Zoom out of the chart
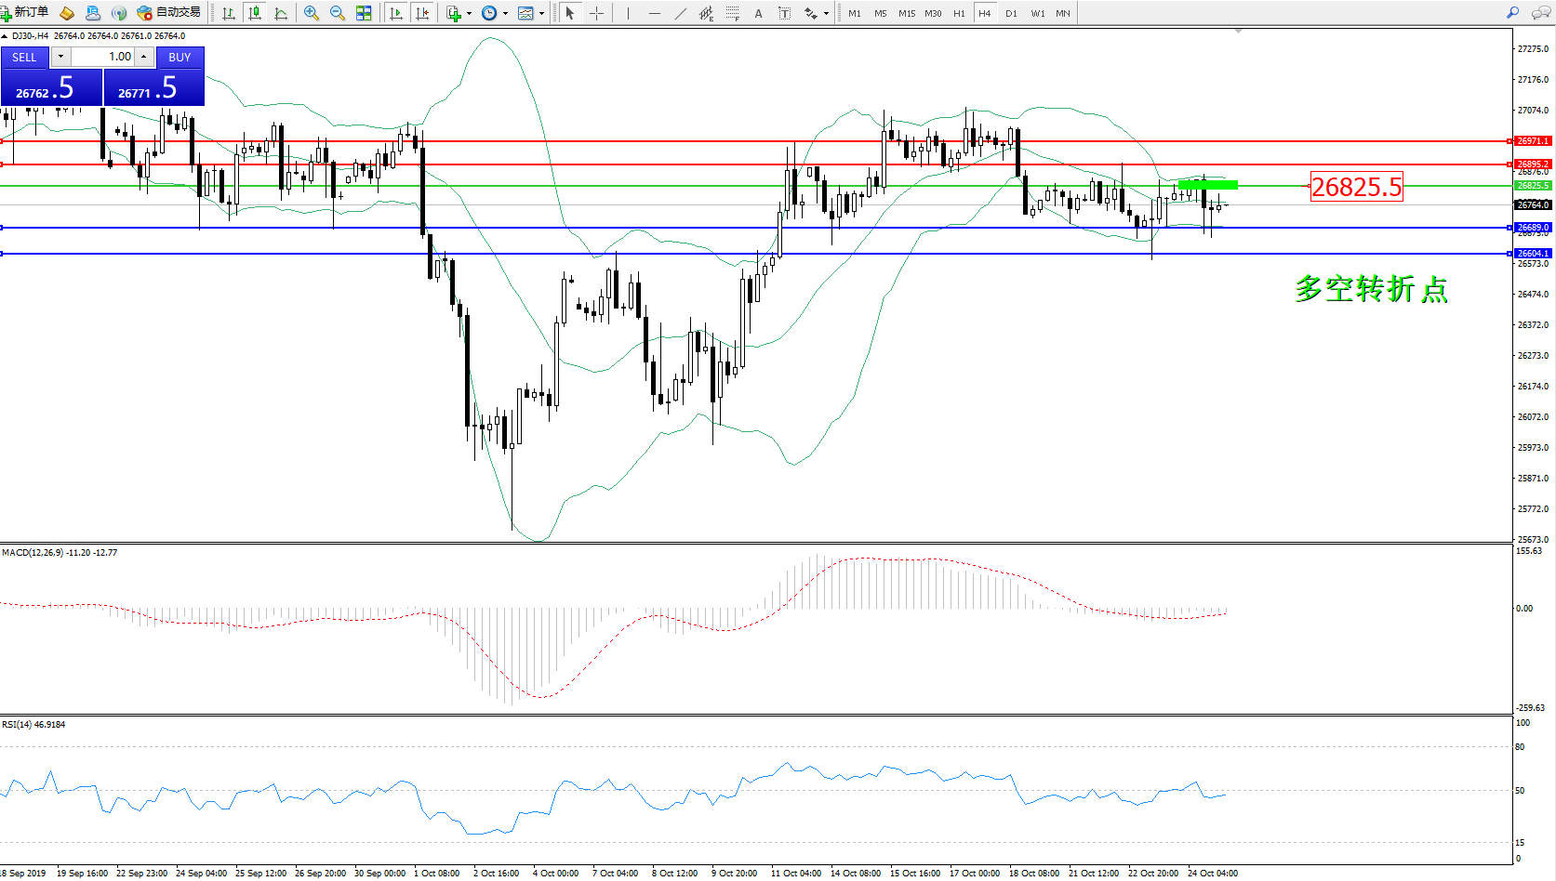This screenshot has width=1556, height=881. pos(337,13)
